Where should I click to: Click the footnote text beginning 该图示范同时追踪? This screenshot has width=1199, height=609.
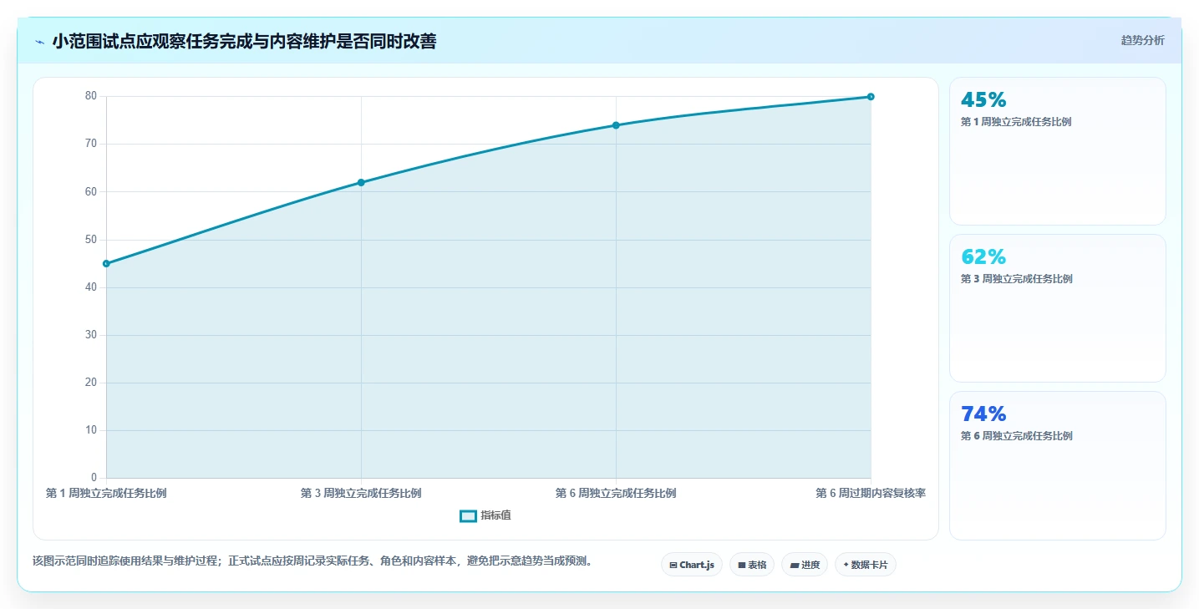tap(315, 561)
